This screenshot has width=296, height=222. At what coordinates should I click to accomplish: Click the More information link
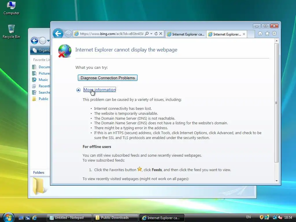coord(100,90)
